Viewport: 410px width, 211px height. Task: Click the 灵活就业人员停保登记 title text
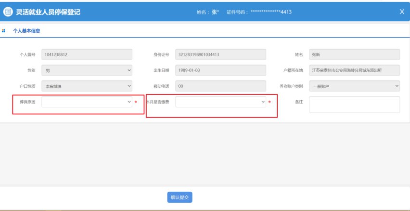coord(48,12)
